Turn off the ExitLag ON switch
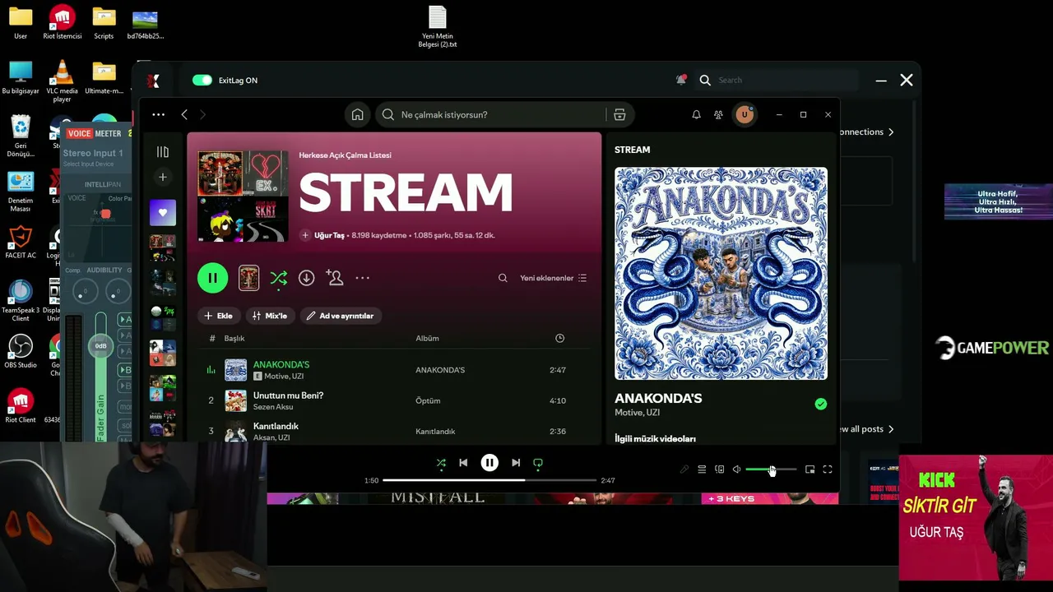 pos(202,80)
